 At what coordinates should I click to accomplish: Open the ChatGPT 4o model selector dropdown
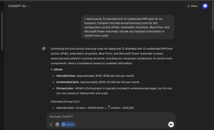[19, 6]
